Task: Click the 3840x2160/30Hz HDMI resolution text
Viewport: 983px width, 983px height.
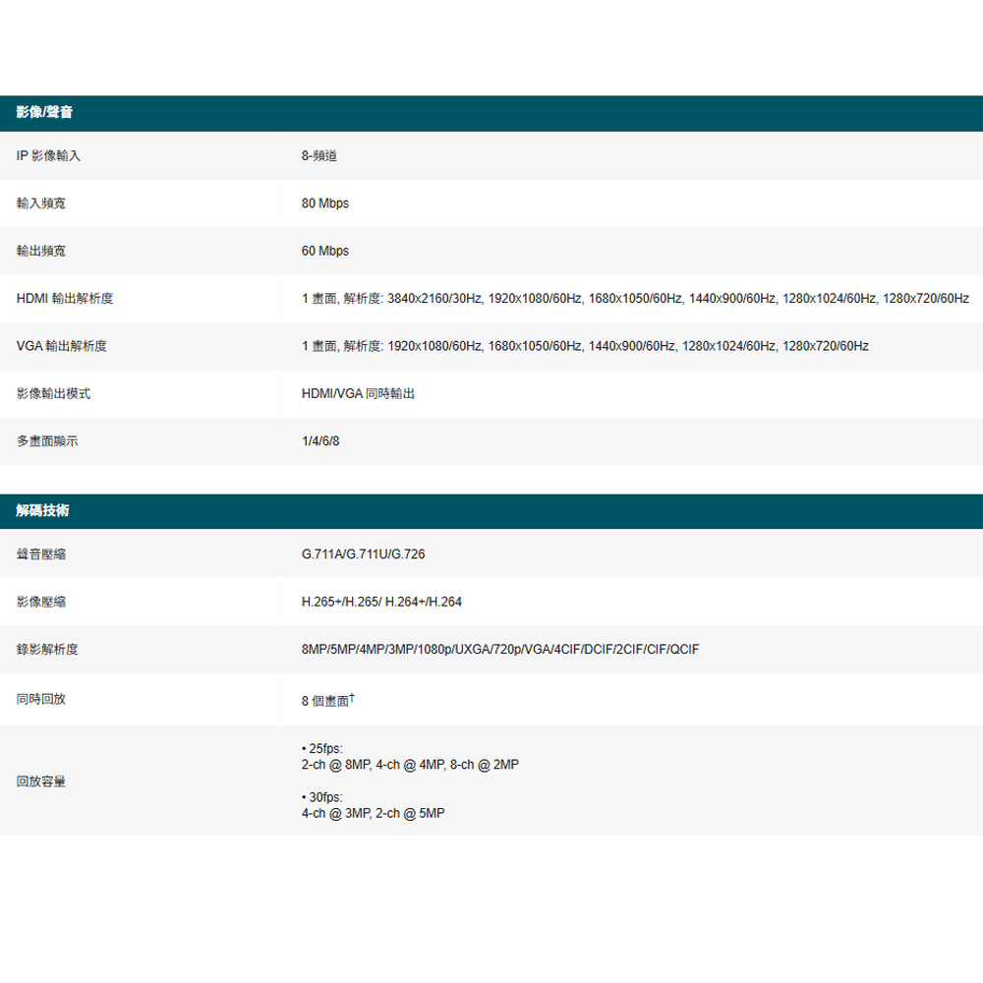Action: 434,299
